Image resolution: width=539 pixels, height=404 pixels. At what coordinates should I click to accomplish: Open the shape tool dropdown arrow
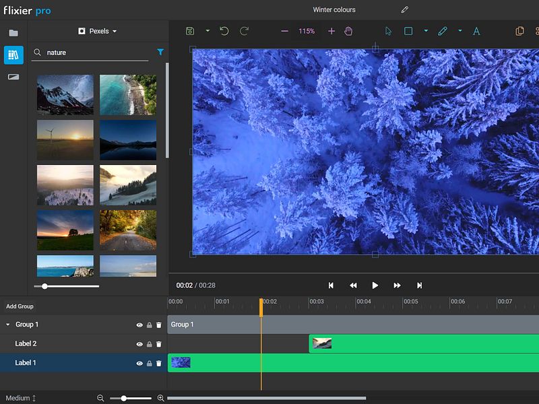pos(426,31)
